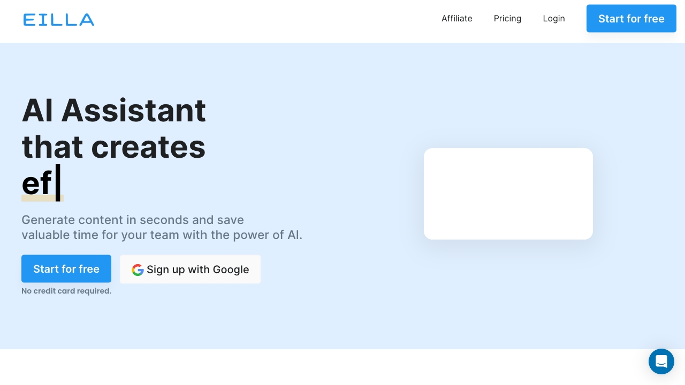Open the Affiliate page from navigation
685x385 pixels.
[x=456, y=19]
